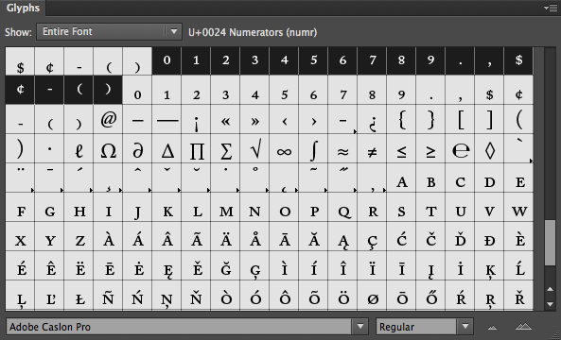Click the Regular font style field
The height and width of the screenshot is (340, 561).
pos(417,327)
